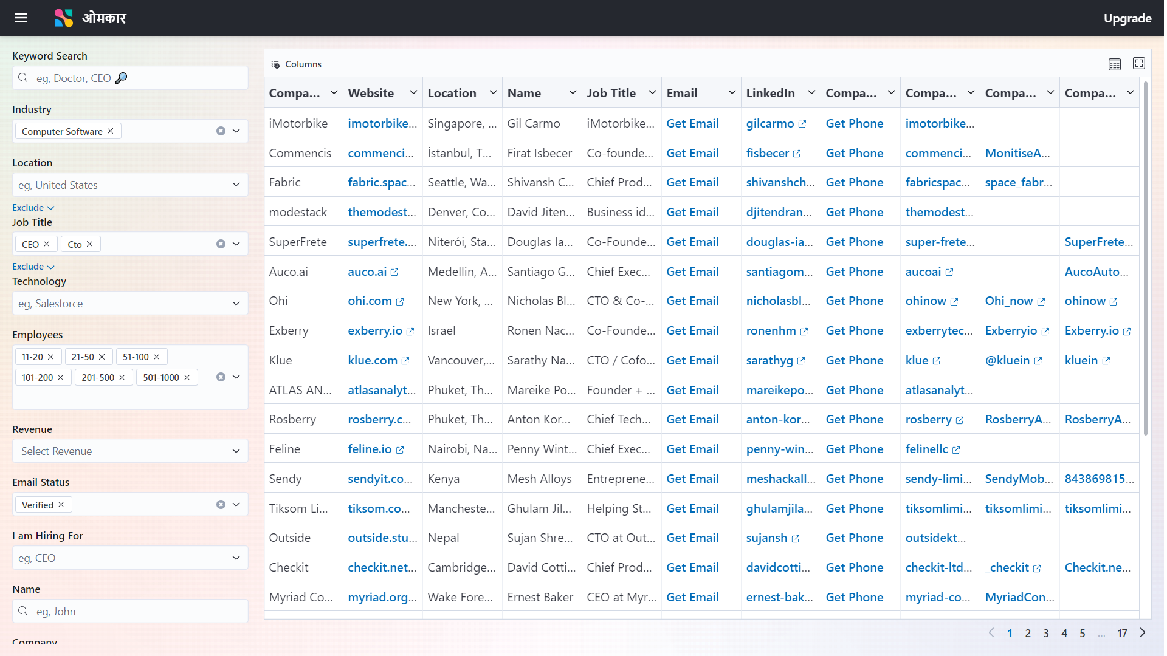Clear the Email Status selection
1167x656 pixels.
point(221,505)
